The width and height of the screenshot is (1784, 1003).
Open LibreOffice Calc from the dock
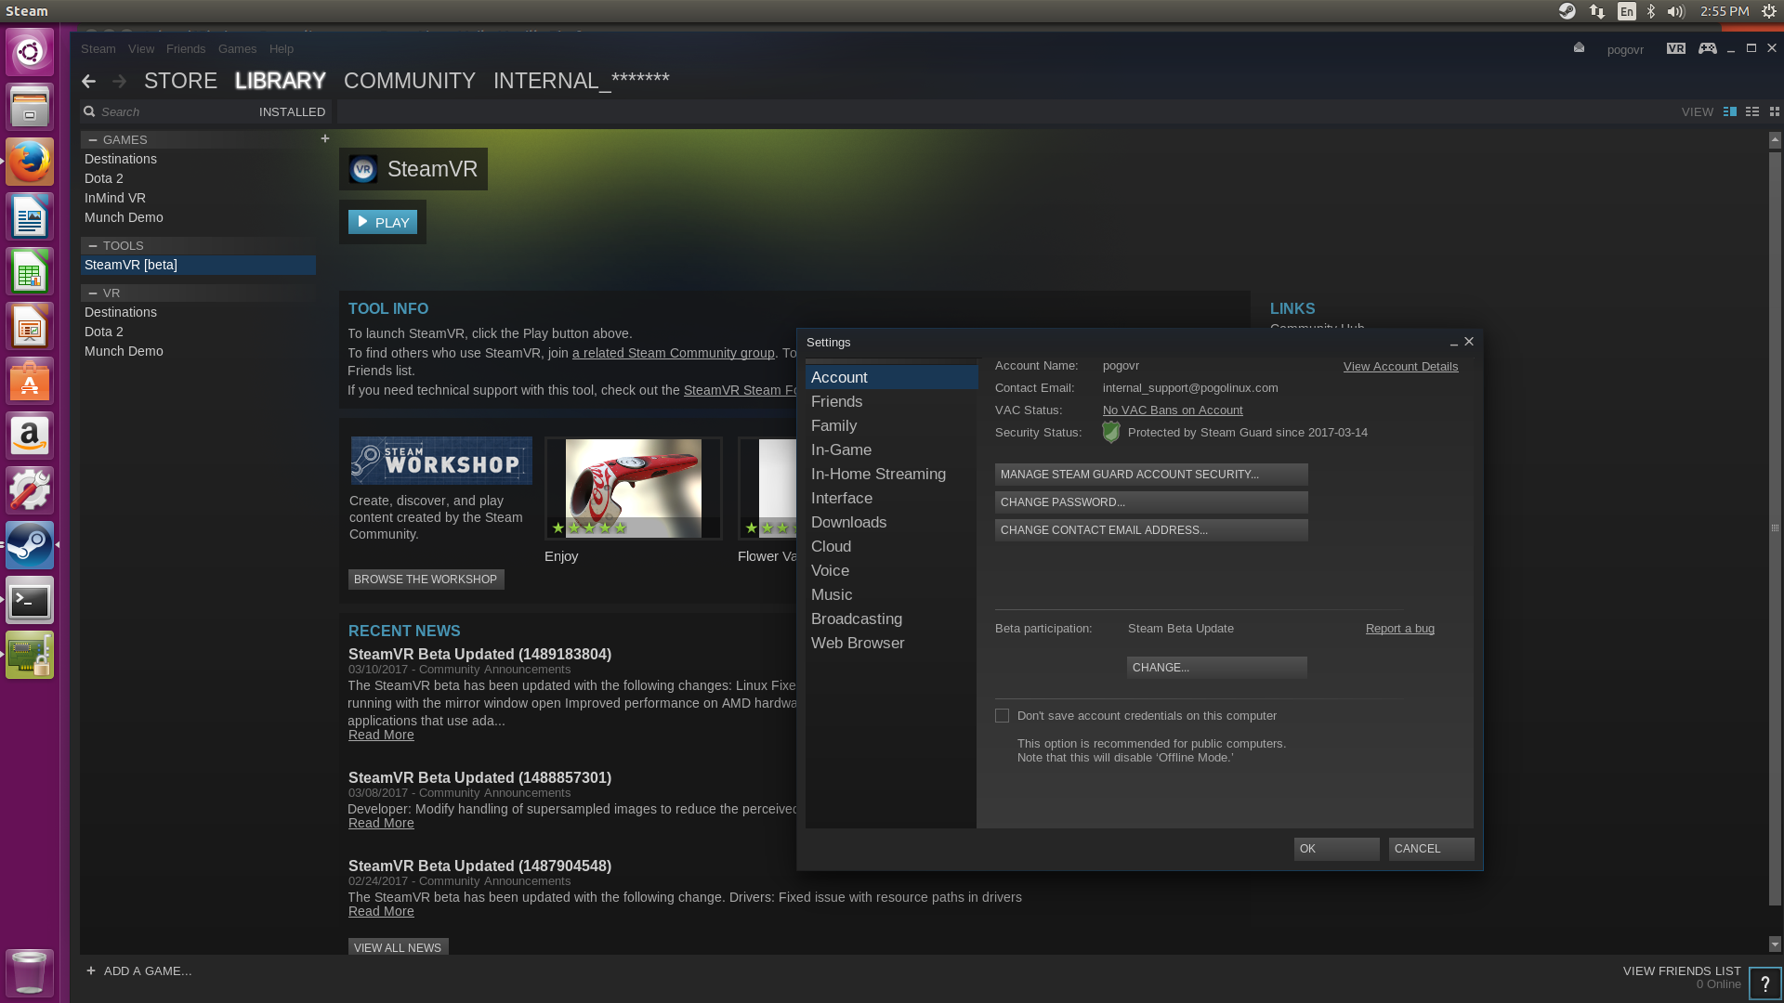[30, 272]
